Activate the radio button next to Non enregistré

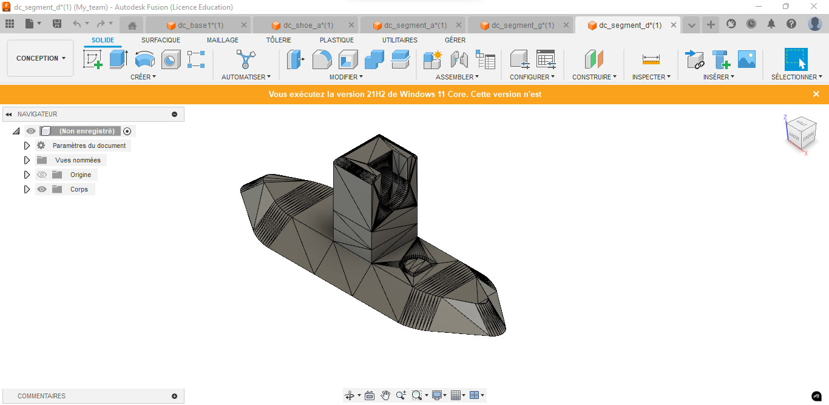click(x=127, y=131)
